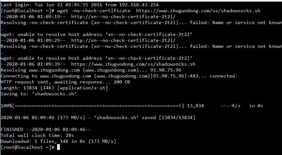Click the blinking cursor at the final prompt
The height and width of the screenshot is (155, 282).
(58, 147)
